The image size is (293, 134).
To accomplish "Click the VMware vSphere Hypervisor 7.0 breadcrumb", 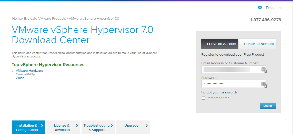I will tap(94, 19).
